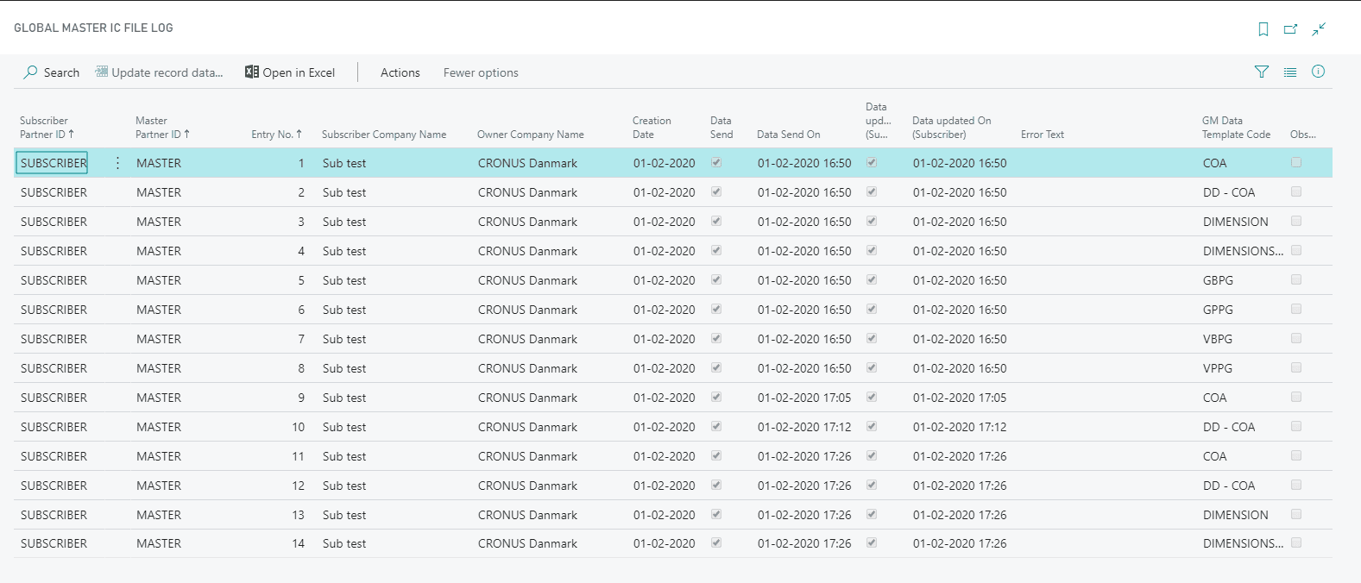The width and height of the screenshot is (1361, 583).
Task: Open Error Text column header
Action: tap(1043, 135)
